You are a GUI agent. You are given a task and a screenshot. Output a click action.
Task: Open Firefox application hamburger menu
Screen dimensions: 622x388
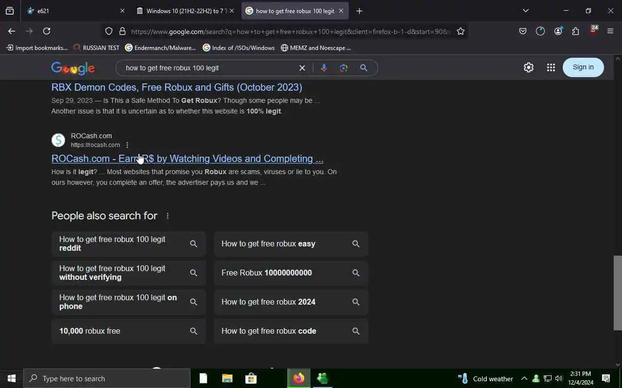(610, 31)
